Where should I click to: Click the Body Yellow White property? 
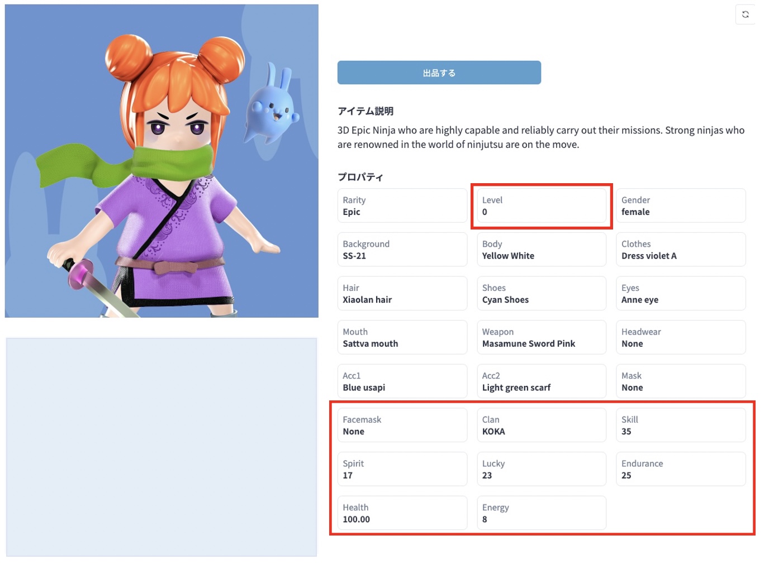coord(541,250)
